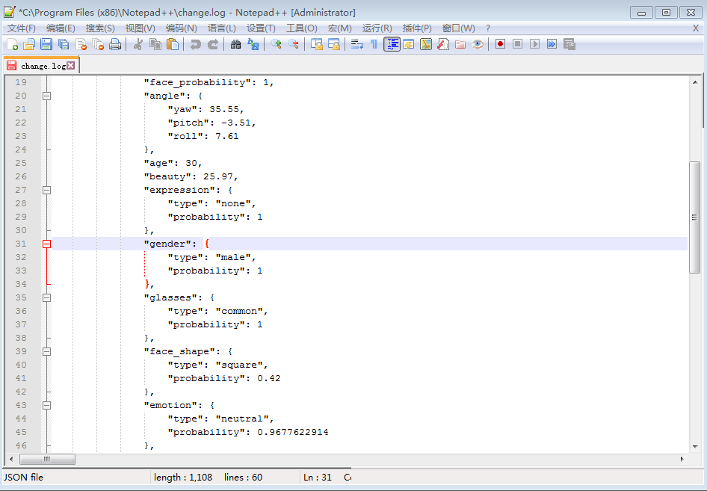The width and height of the screenshot is (707, 491).
Task: Open the 视图(V) menu
Action: coord(141,28)
